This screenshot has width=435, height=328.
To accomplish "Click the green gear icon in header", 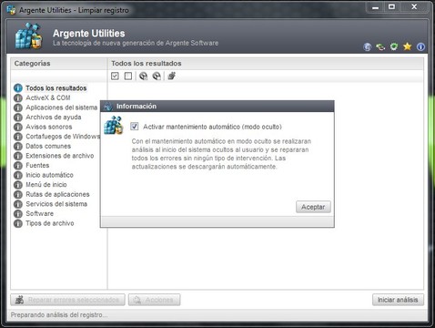I will [x=394, y=46].
